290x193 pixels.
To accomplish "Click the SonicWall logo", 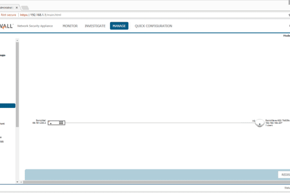I will click(6, 26).
